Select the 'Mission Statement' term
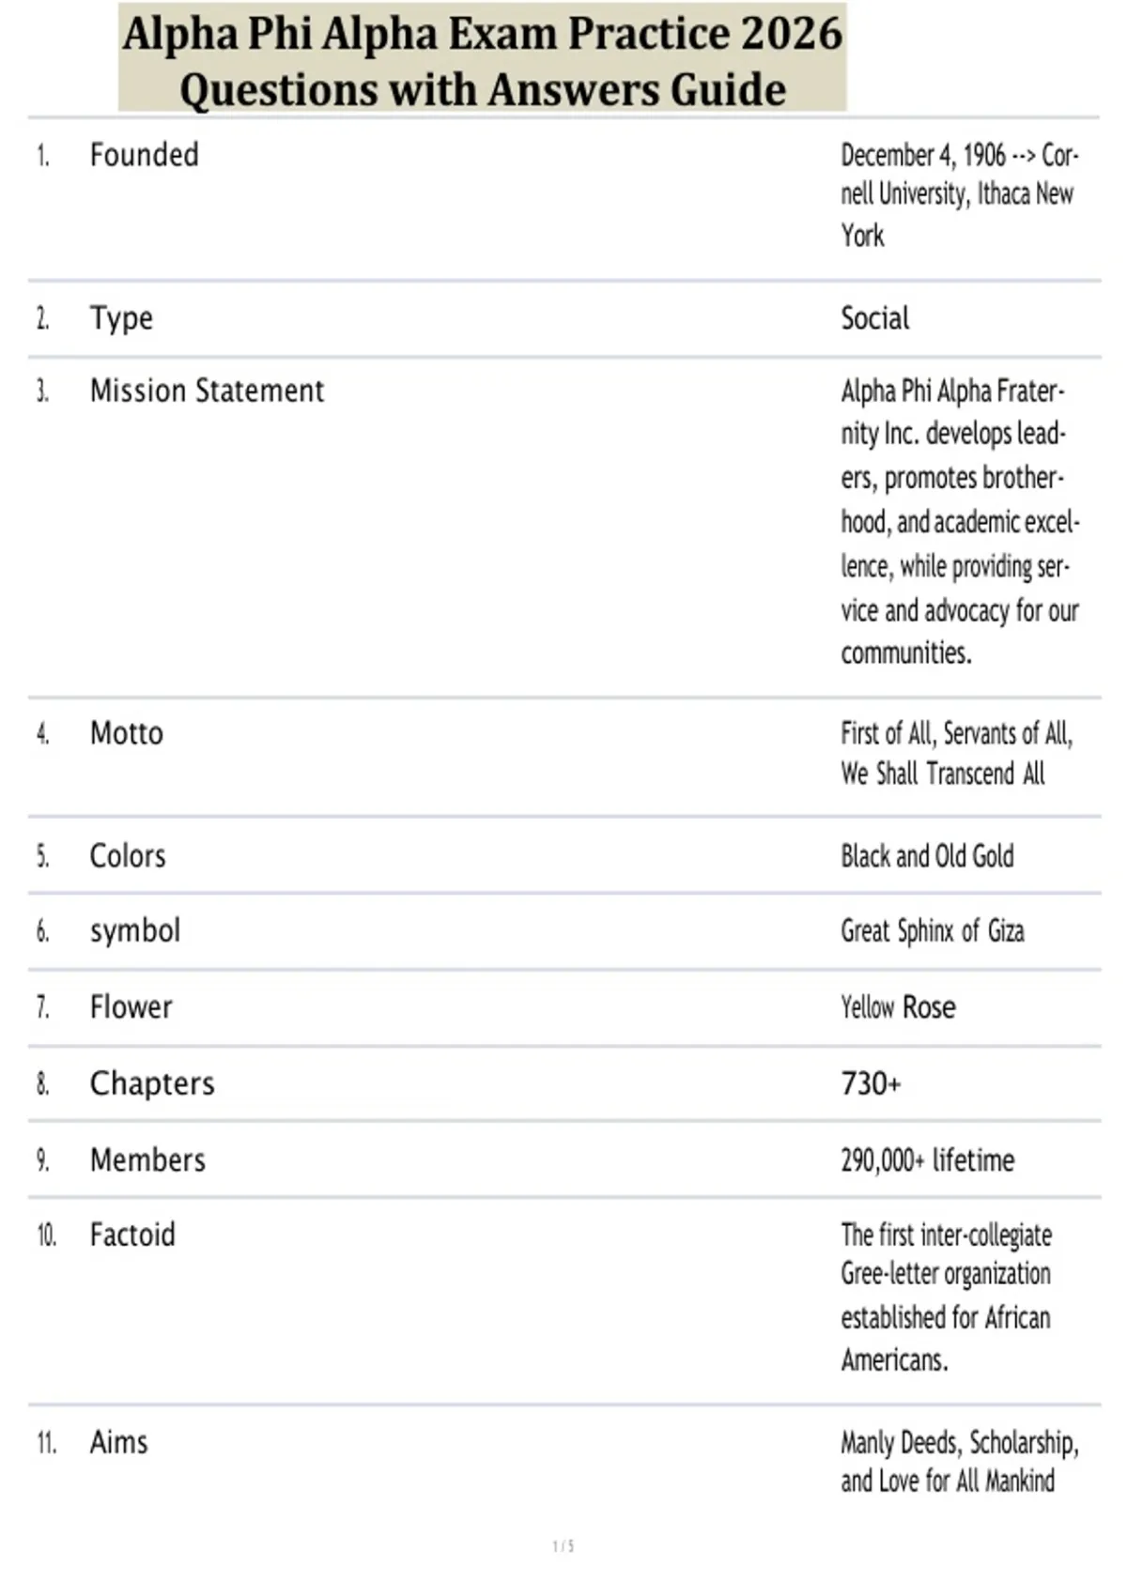This screenshot has height=1596, width=1127. (207, 391)
